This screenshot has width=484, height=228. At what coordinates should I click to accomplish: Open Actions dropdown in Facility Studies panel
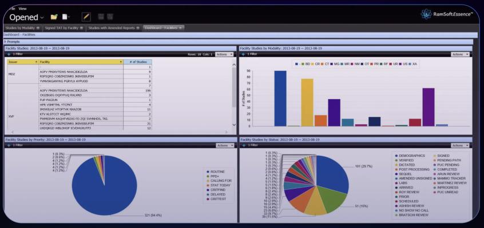coord(225,54)
